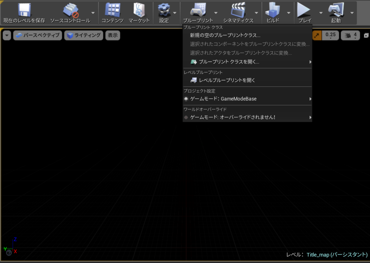Switch the lighting mode via ライティング toggle

(83, 35)
